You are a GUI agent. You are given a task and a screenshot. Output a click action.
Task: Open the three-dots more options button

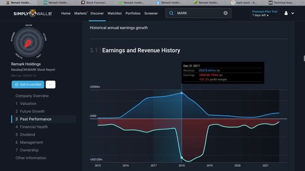click(51, 85)
